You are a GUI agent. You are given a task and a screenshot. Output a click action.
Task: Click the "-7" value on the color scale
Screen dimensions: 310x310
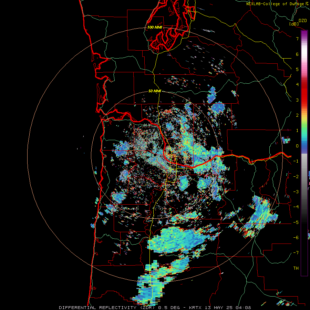(296, 253)
